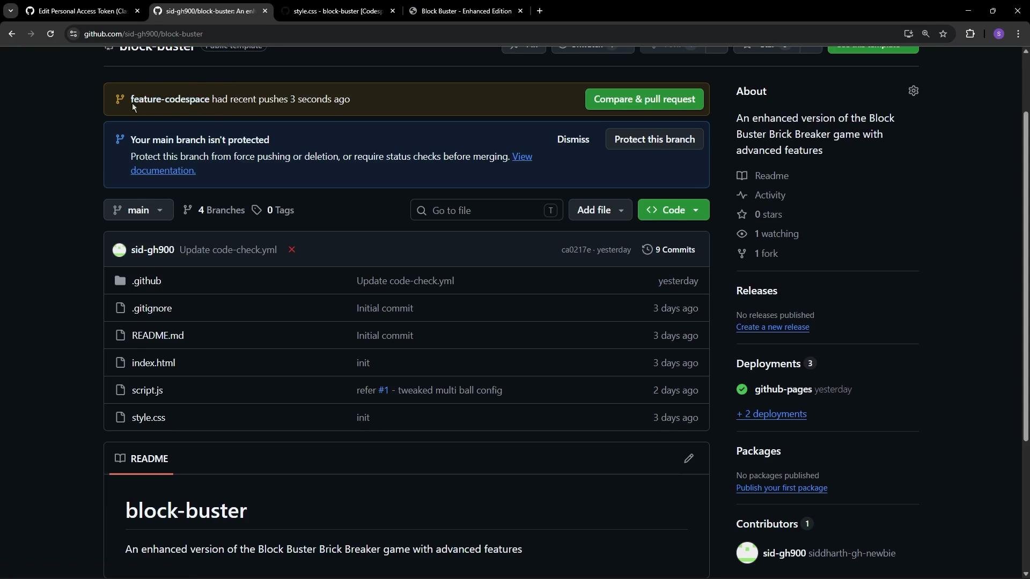This screenshot has height=579, width=1030.
Task: Click the sid-gh900 contributor avatar
Action: tap(747, 553)
